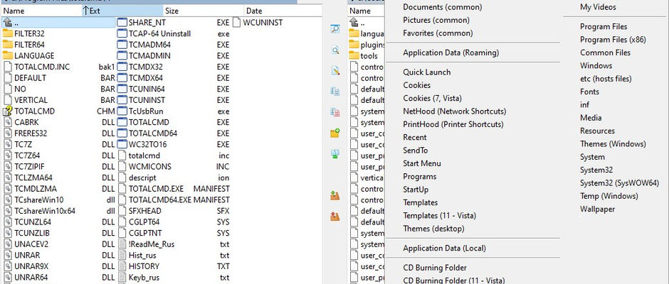Click the small search magnifier icon in vertical toolbar
This screenshot has height=284, width=669.
pyautogui.click(x=335, y=50)
